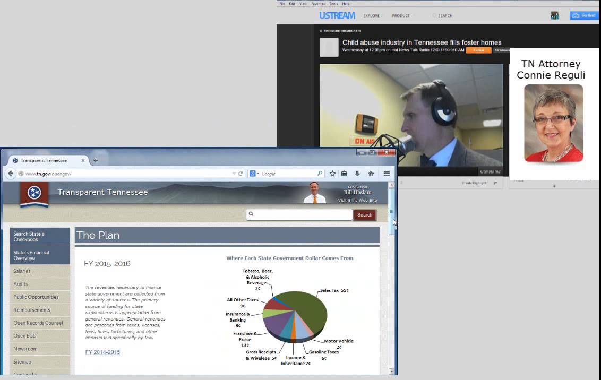Click Create Highlight under the video
Image resolution: width=601 pixels, height=380 pixels.
tap(474, 183)
